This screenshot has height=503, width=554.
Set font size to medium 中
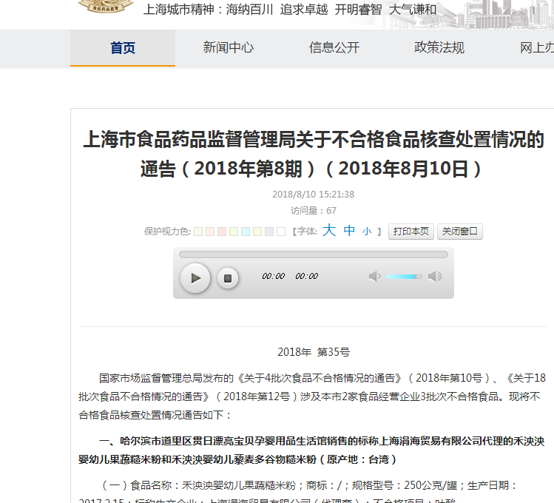point(349,231)
